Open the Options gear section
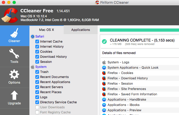 coord(15,77)
